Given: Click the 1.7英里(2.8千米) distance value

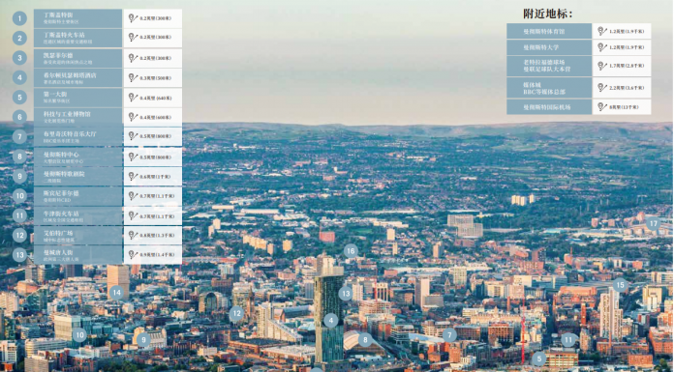Looking at the screenshot, I should coord(627,66).
